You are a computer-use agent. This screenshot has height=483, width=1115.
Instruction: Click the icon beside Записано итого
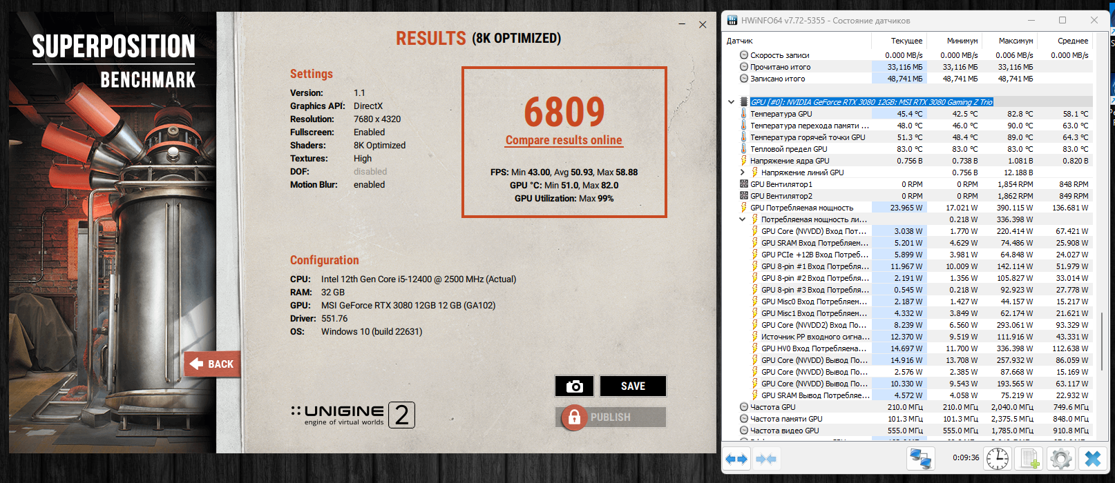point(744,79)
